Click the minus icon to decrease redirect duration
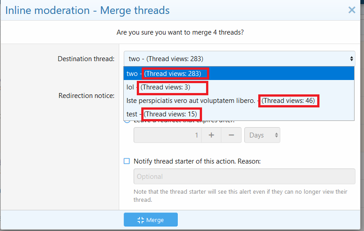The image size is (364, 231). (x=231, y=135)
